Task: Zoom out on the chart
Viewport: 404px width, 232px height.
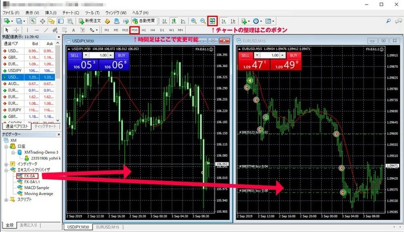Action: [203, 21]
